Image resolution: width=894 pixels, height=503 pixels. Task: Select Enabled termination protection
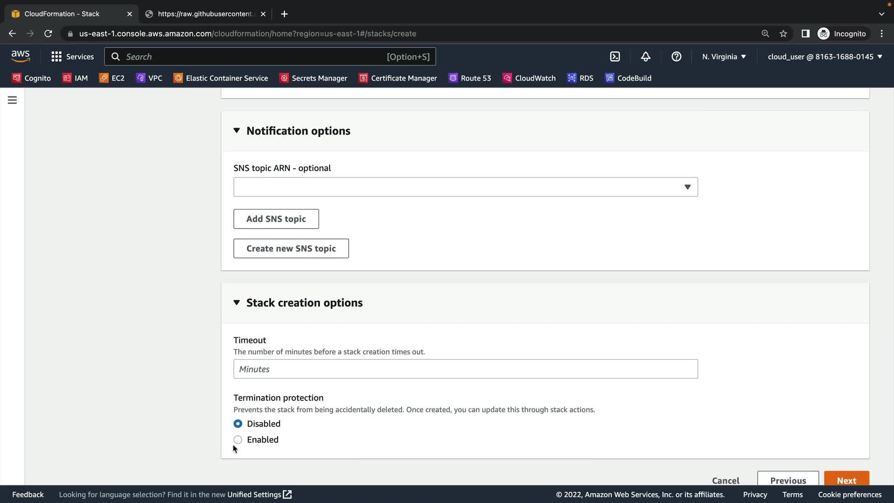[x=238, y=440]
